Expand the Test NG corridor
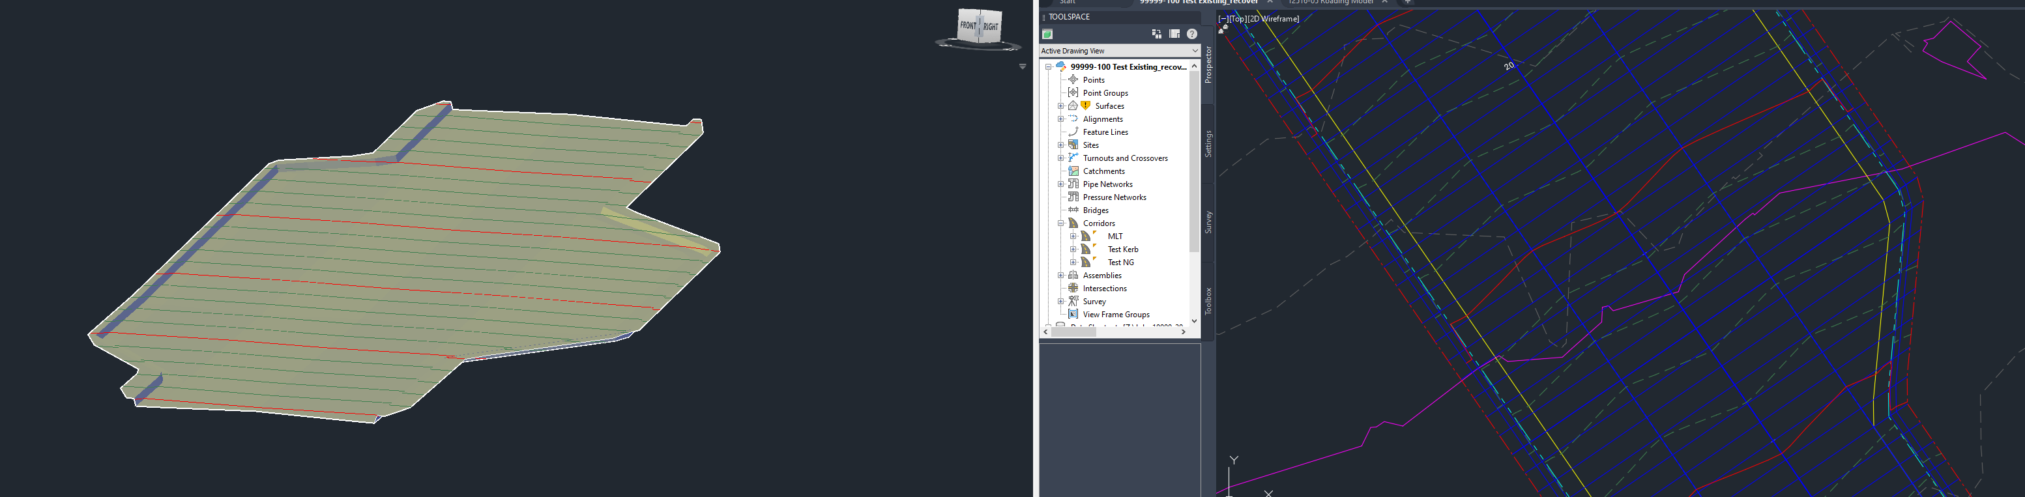The image size is (2025, 497). pyautogui.click(x=1073, y=263)
